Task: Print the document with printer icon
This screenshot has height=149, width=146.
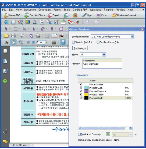Action: point(13,36)
